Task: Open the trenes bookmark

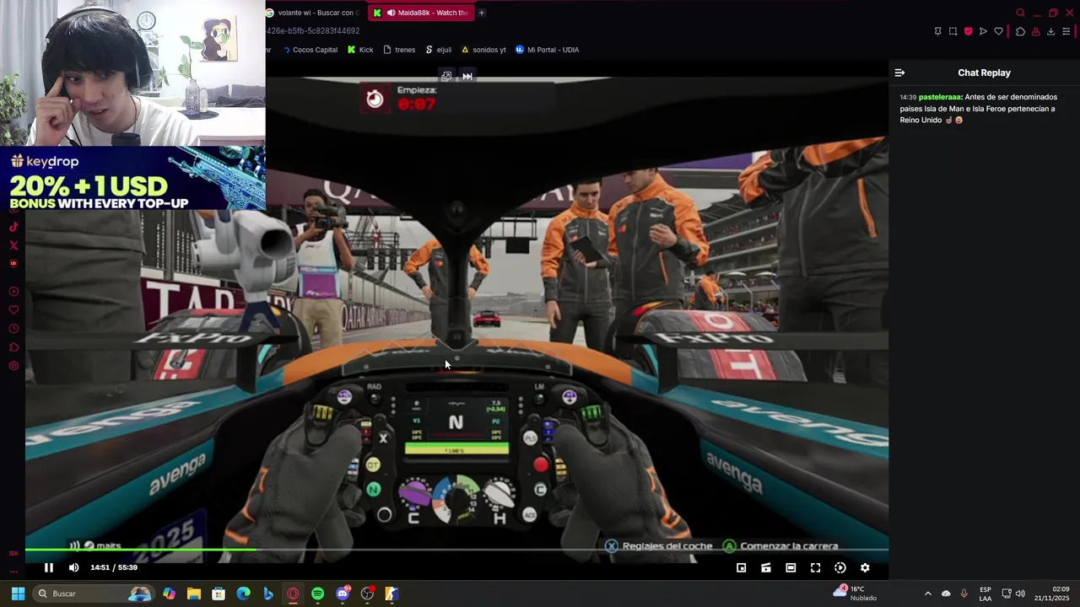Action: 399,50
